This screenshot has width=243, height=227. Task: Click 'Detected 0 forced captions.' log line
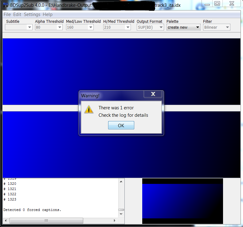[32, 210]
